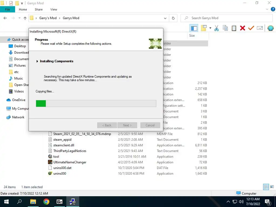This screenshot has height=207, width=276.
Task: Open the recent locations dropdown arrow
Action: pyautogui.click(x=19, y=18)
